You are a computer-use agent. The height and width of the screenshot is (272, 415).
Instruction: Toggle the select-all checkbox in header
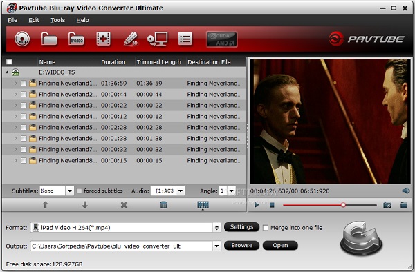(x=9, y=62)
